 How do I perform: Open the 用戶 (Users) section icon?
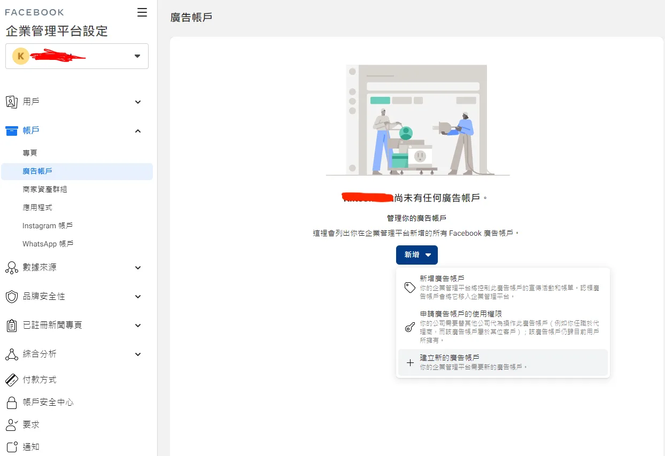11,102
